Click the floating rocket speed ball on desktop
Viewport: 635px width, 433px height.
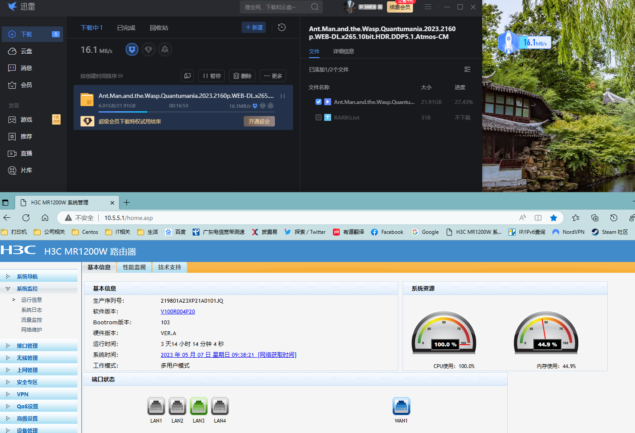[508, 42]
